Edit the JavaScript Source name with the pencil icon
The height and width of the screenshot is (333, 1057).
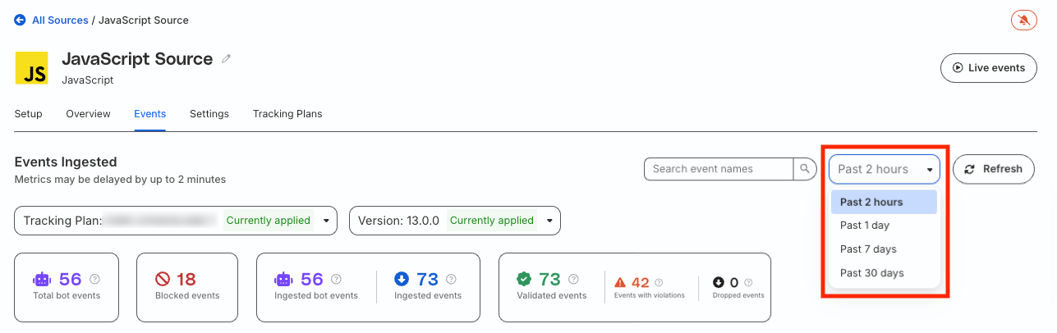227,59
